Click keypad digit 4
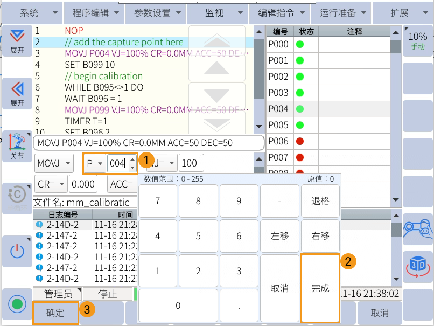The image size is (434, 326). (x=157, y=236)
